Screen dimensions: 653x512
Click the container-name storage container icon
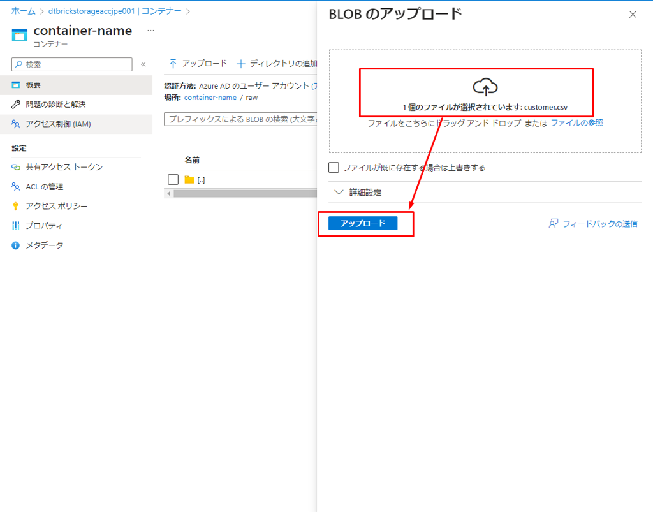pos(19,35)
